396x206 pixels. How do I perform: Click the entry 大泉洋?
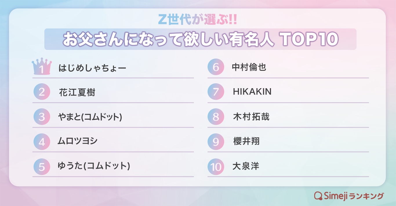pos(246,166)
